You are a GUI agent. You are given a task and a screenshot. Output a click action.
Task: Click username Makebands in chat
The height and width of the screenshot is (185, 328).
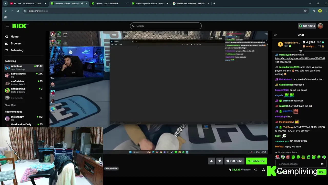[285, 79]
